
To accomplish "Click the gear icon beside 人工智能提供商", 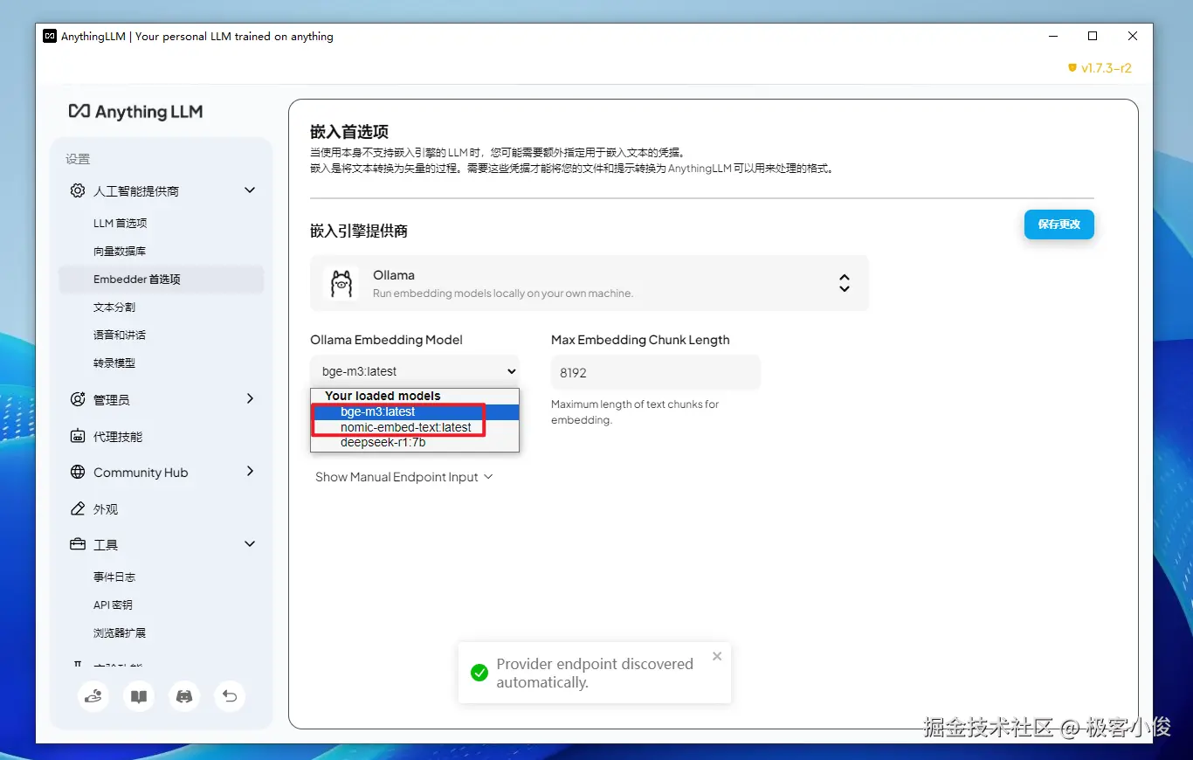I will [78, 190].
